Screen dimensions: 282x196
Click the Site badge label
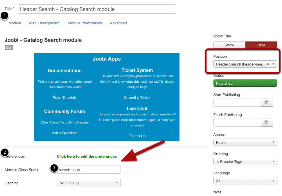[x=9, y=48]
